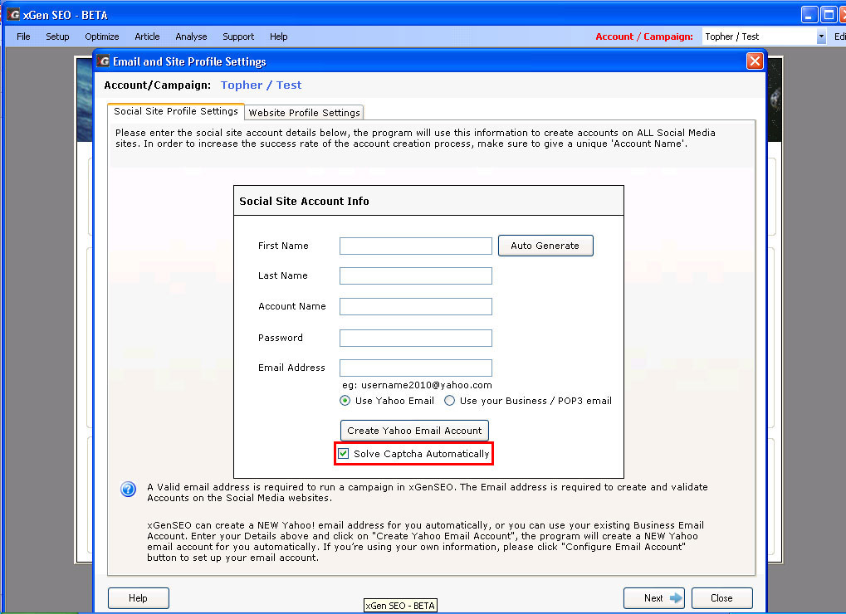Click the Social Site Account Info heading
846x614 pixels.
pos(304,201)
